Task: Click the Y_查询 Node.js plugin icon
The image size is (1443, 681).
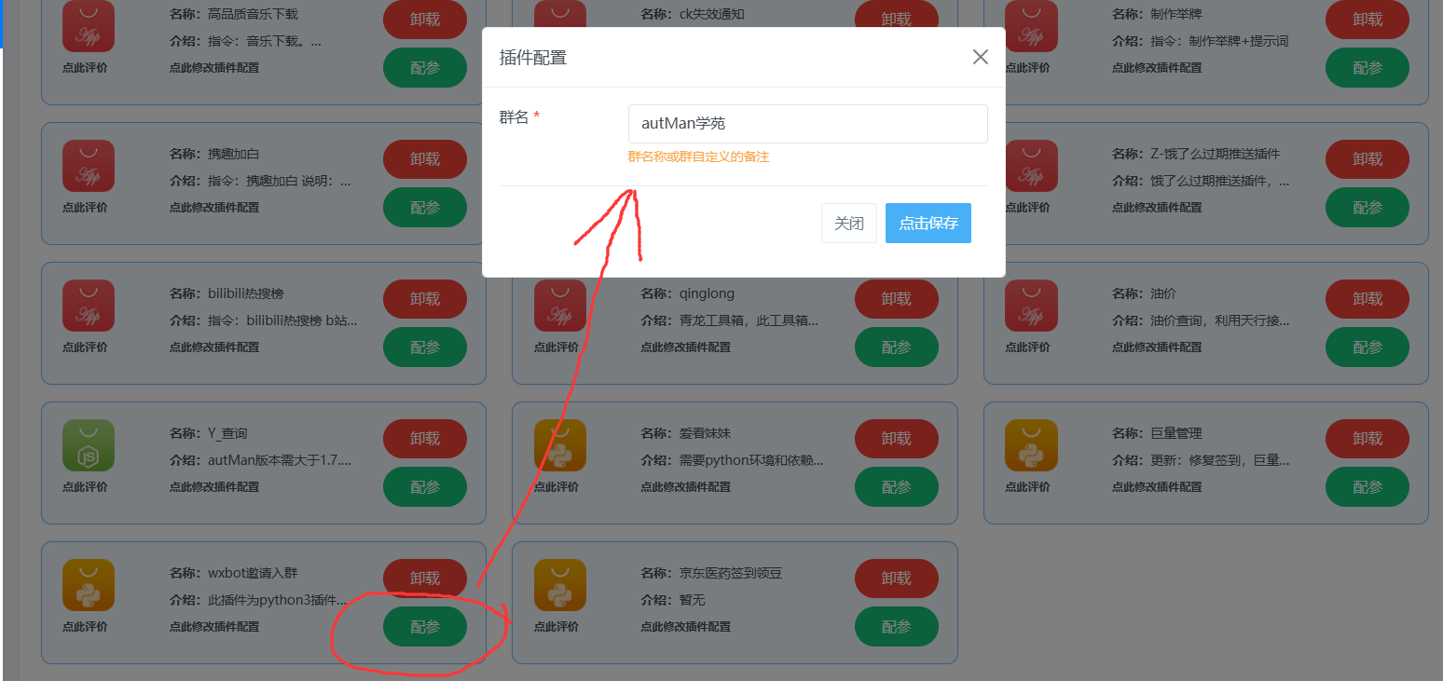Action: point(89,445)
